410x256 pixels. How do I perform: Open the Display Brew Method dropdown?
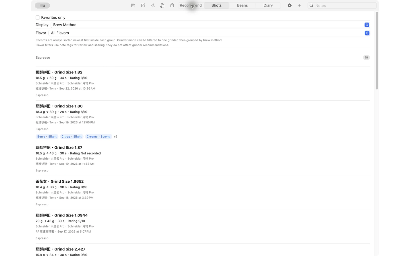pyautogui.click(x=210, y=25)
